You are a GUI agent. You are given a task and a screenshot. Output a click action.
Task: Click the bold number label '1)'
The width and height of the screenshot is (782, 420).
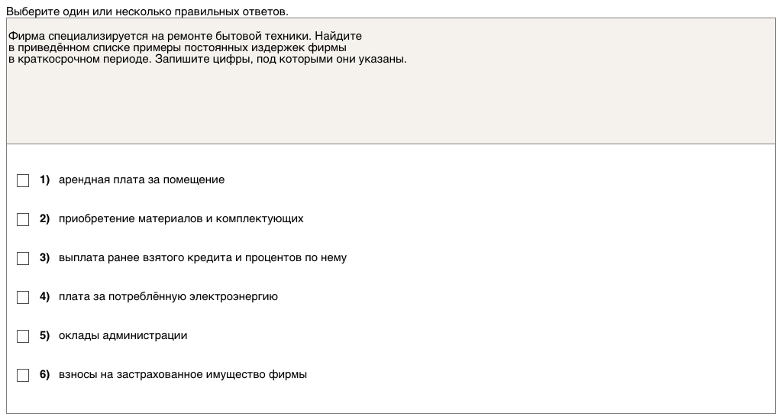(44, 179)
